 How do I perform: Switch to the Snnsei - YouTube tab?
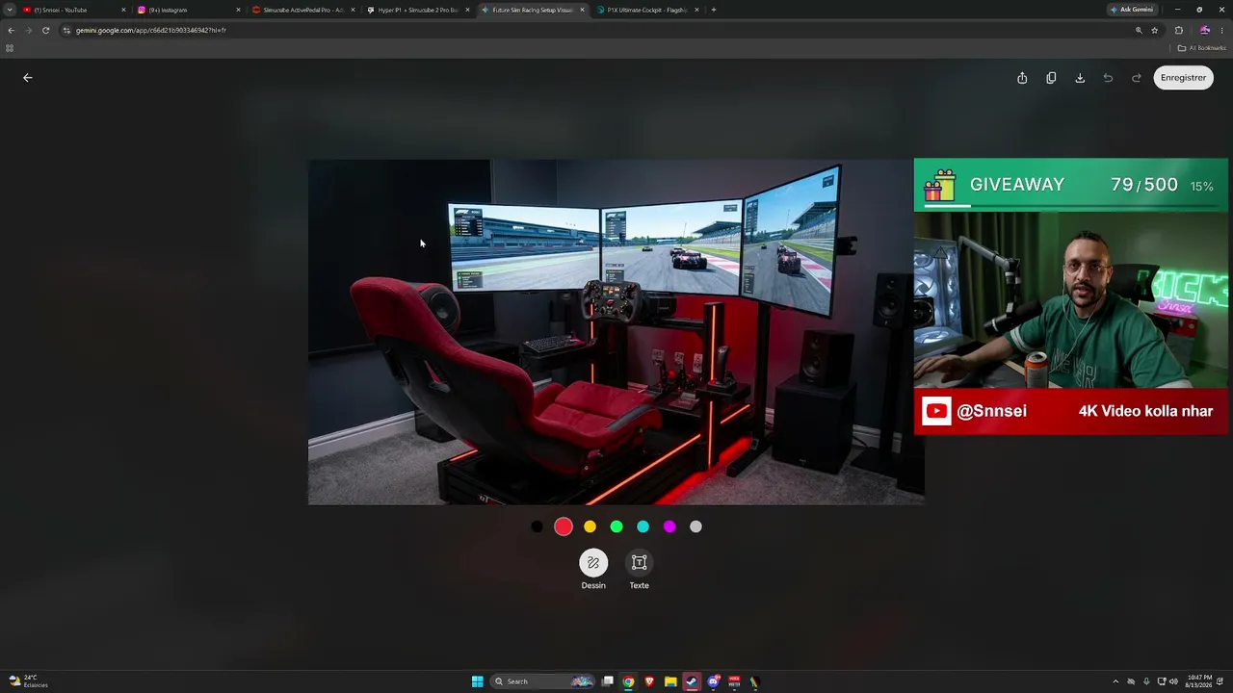point(73,10)
